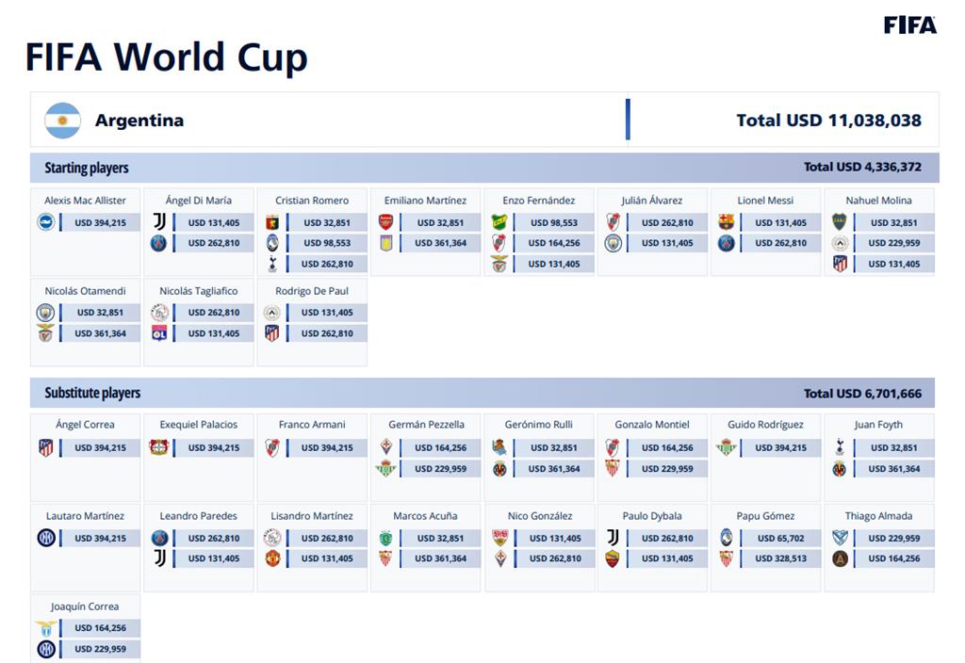Click the FIFA logo at top right
Image resolution: width=965 pixels, height=663 pixels.
click(910, 25)
